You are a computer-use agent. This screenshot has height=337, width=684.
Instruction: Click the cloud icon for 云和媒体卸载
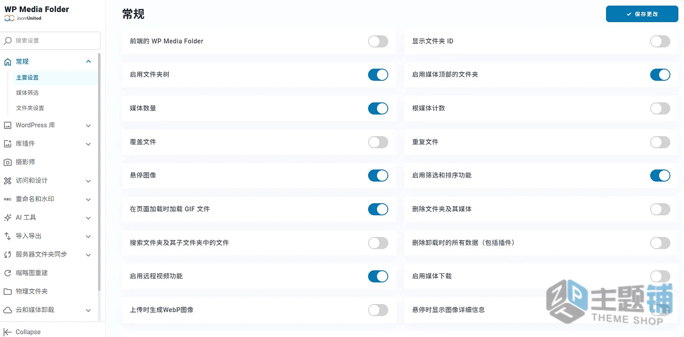click(8, 310)
